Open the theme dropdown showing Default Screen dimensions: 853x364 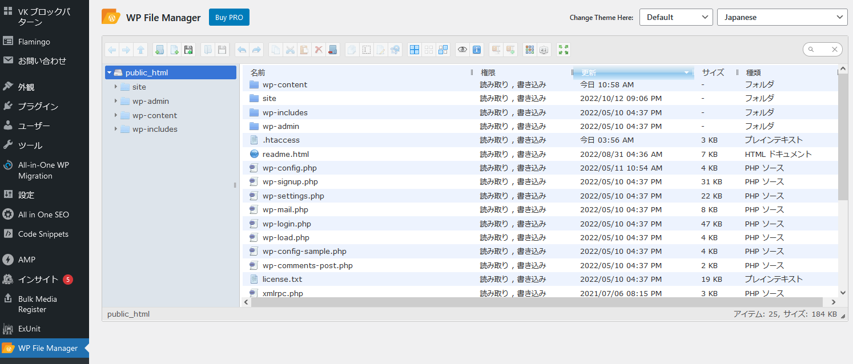tap(676, 17)
